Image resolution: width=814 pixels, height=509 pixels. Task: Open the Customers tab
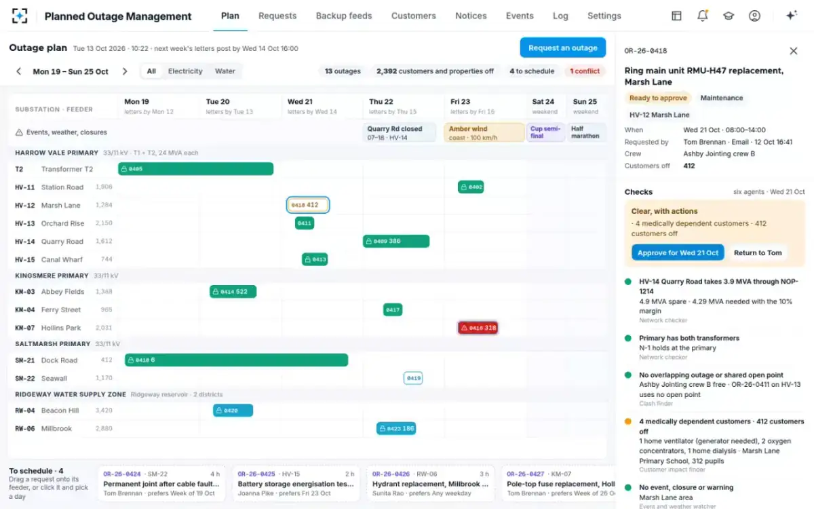(414, 16)
